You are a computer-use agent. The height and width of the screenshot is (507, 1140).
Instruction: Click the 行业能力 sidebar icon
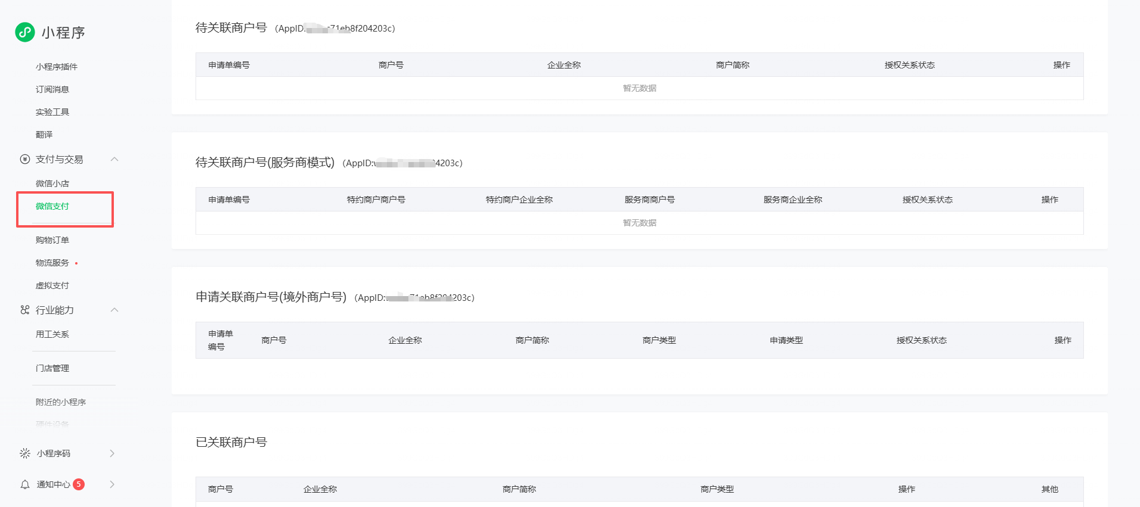tap(25, 310)
